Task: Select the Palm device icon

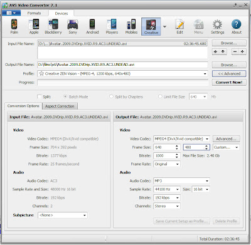Action: [x=14, y=26]
